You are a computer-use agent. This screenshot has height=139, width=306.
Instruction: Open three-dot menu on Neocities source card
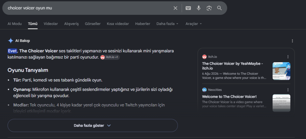click(x=288, y=90)
